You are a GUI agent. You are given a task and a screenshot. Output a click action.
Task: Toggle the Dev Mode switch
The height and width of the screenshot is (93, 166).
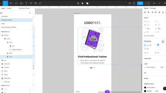147,3
